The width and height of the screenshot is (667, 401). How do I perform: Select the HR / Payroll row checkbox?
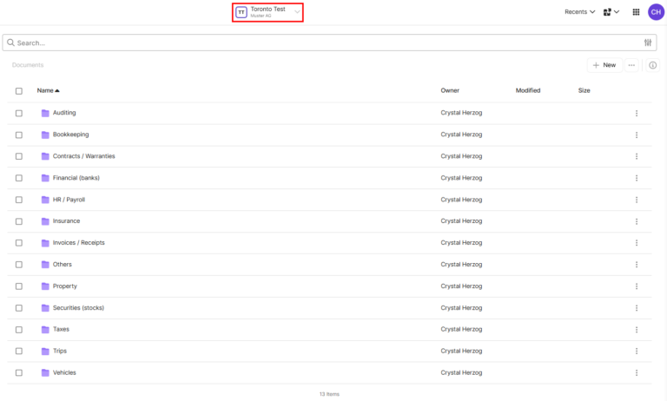point(19,200)
